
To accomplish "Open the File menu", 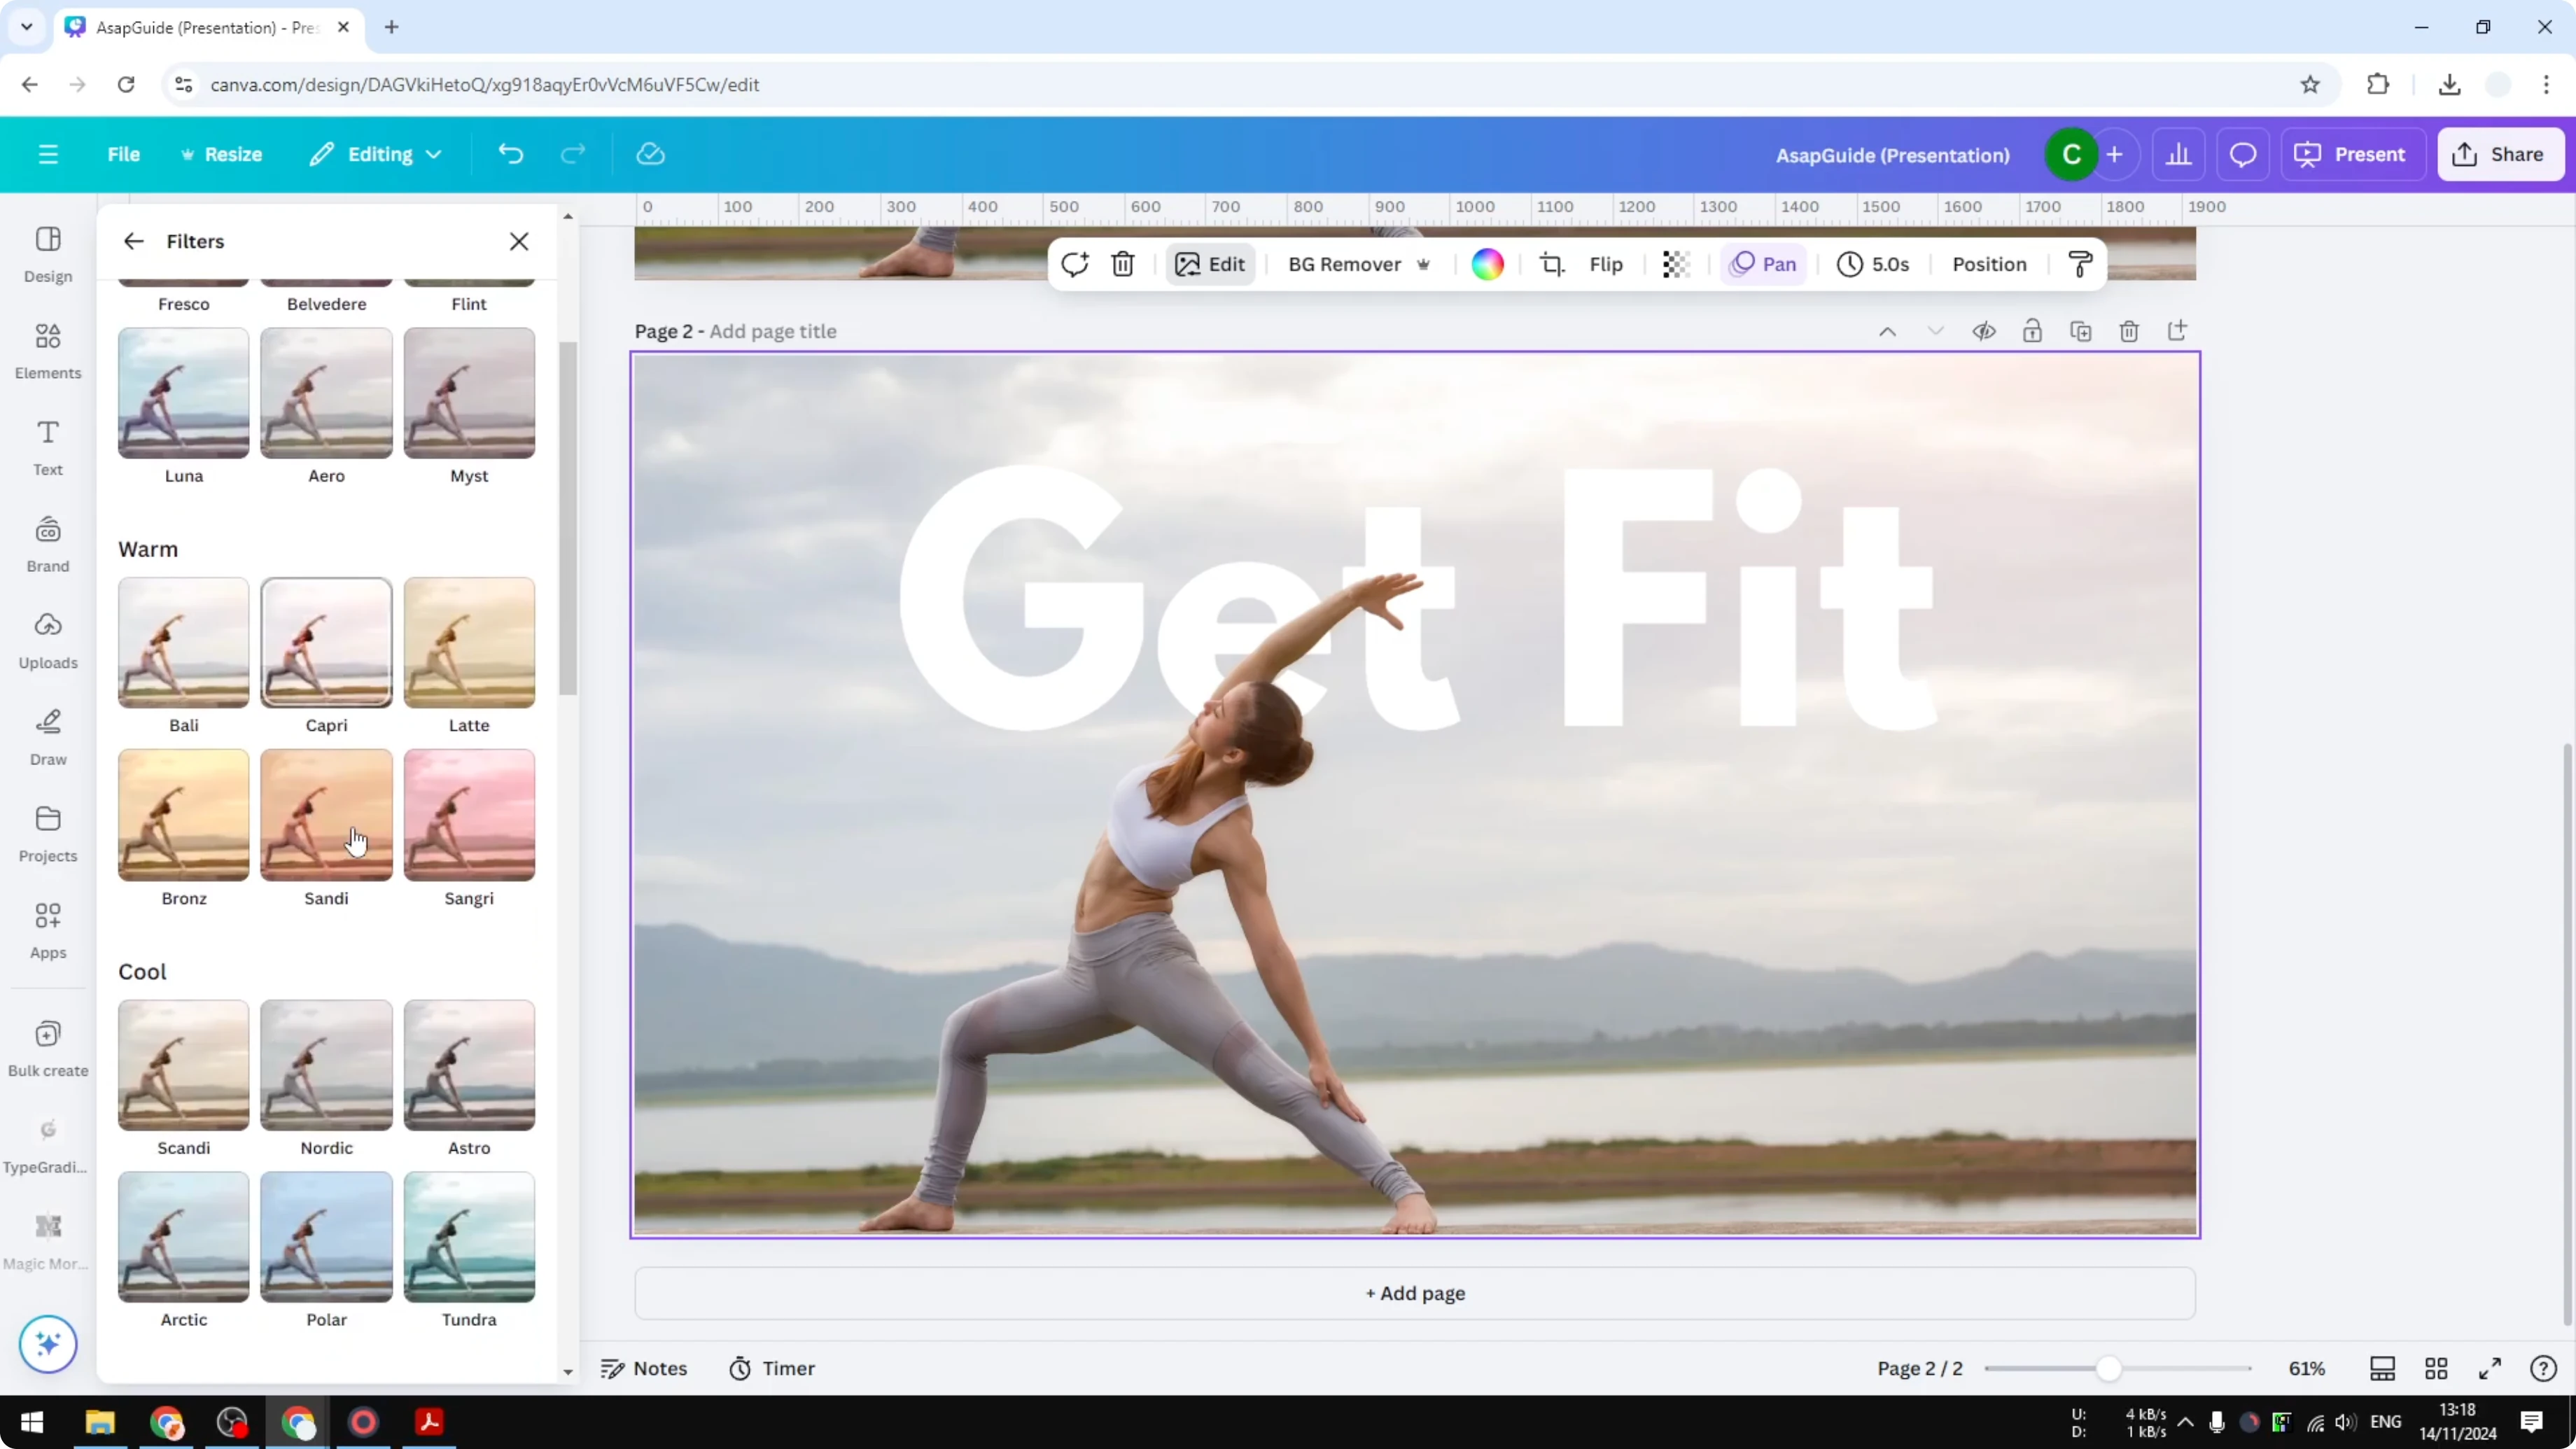I will pos(124,154).
